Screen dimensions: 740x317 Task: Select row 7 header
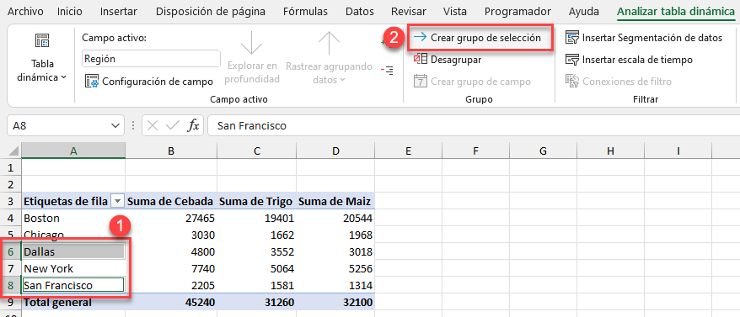tap(11, 268)
